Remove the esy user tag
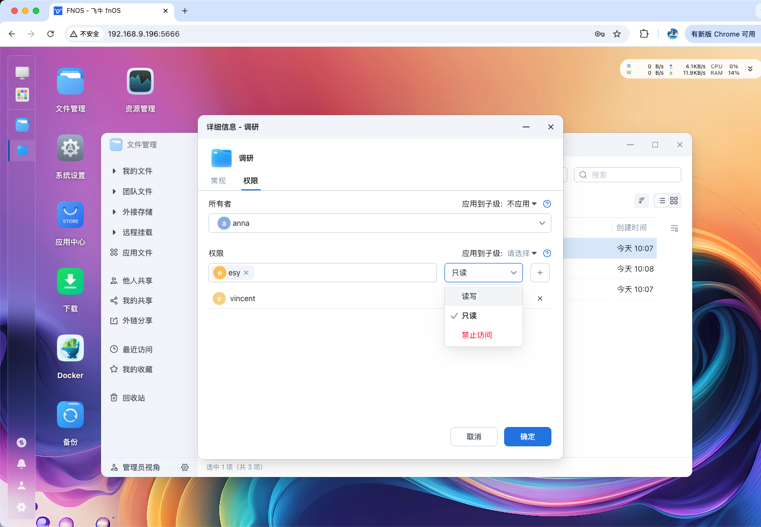Screen dimensions: 761x527 pos(246,273)
